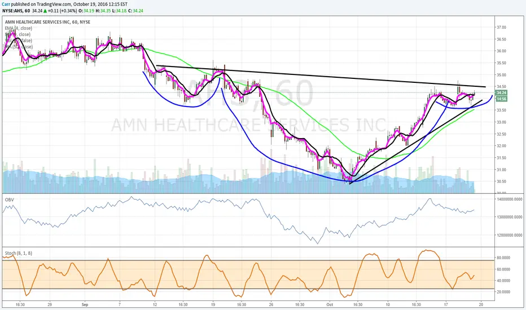Image resolution: width=526 pixels, height=310 pixels.
Task: Select the NYSE:AHS, 60 symbol label
Action: 16,11
